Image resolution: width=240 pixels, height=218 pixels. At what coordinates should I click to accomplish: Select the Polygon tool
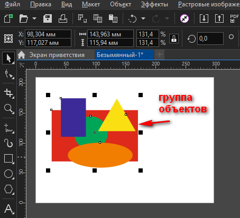pyautogui.click(x=9, y=189)
